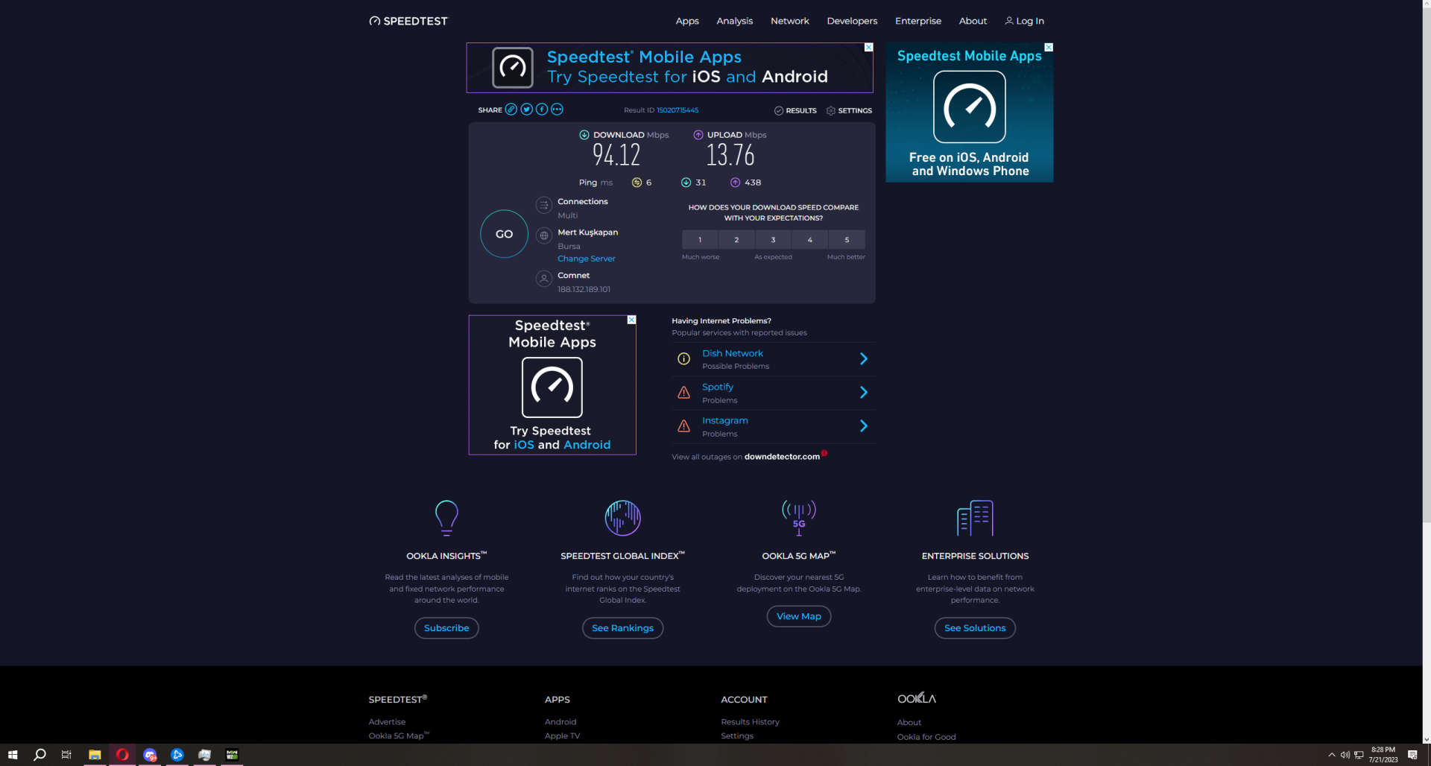
Task: Click the Speedtest logo in the header
Action: (408, 21)
